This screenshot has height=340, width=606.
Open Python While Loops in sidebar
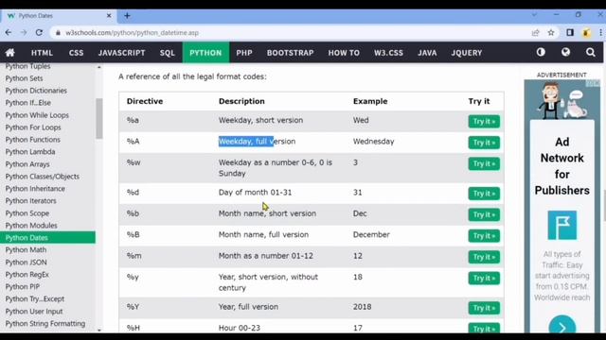coord(37,115)
